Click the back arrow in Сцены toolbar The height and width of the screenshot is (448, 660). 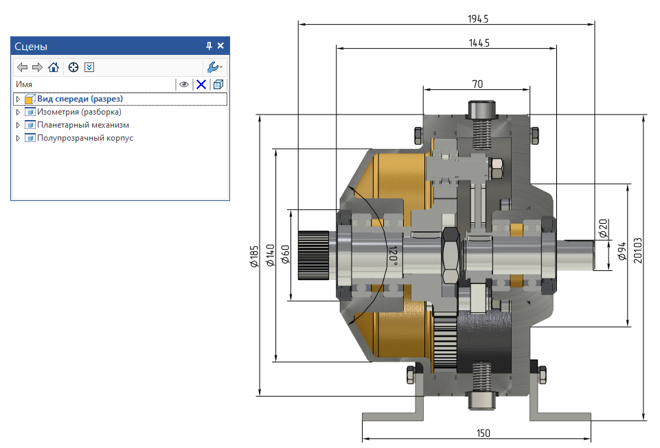pyautogui.click(x=22, y=67)
